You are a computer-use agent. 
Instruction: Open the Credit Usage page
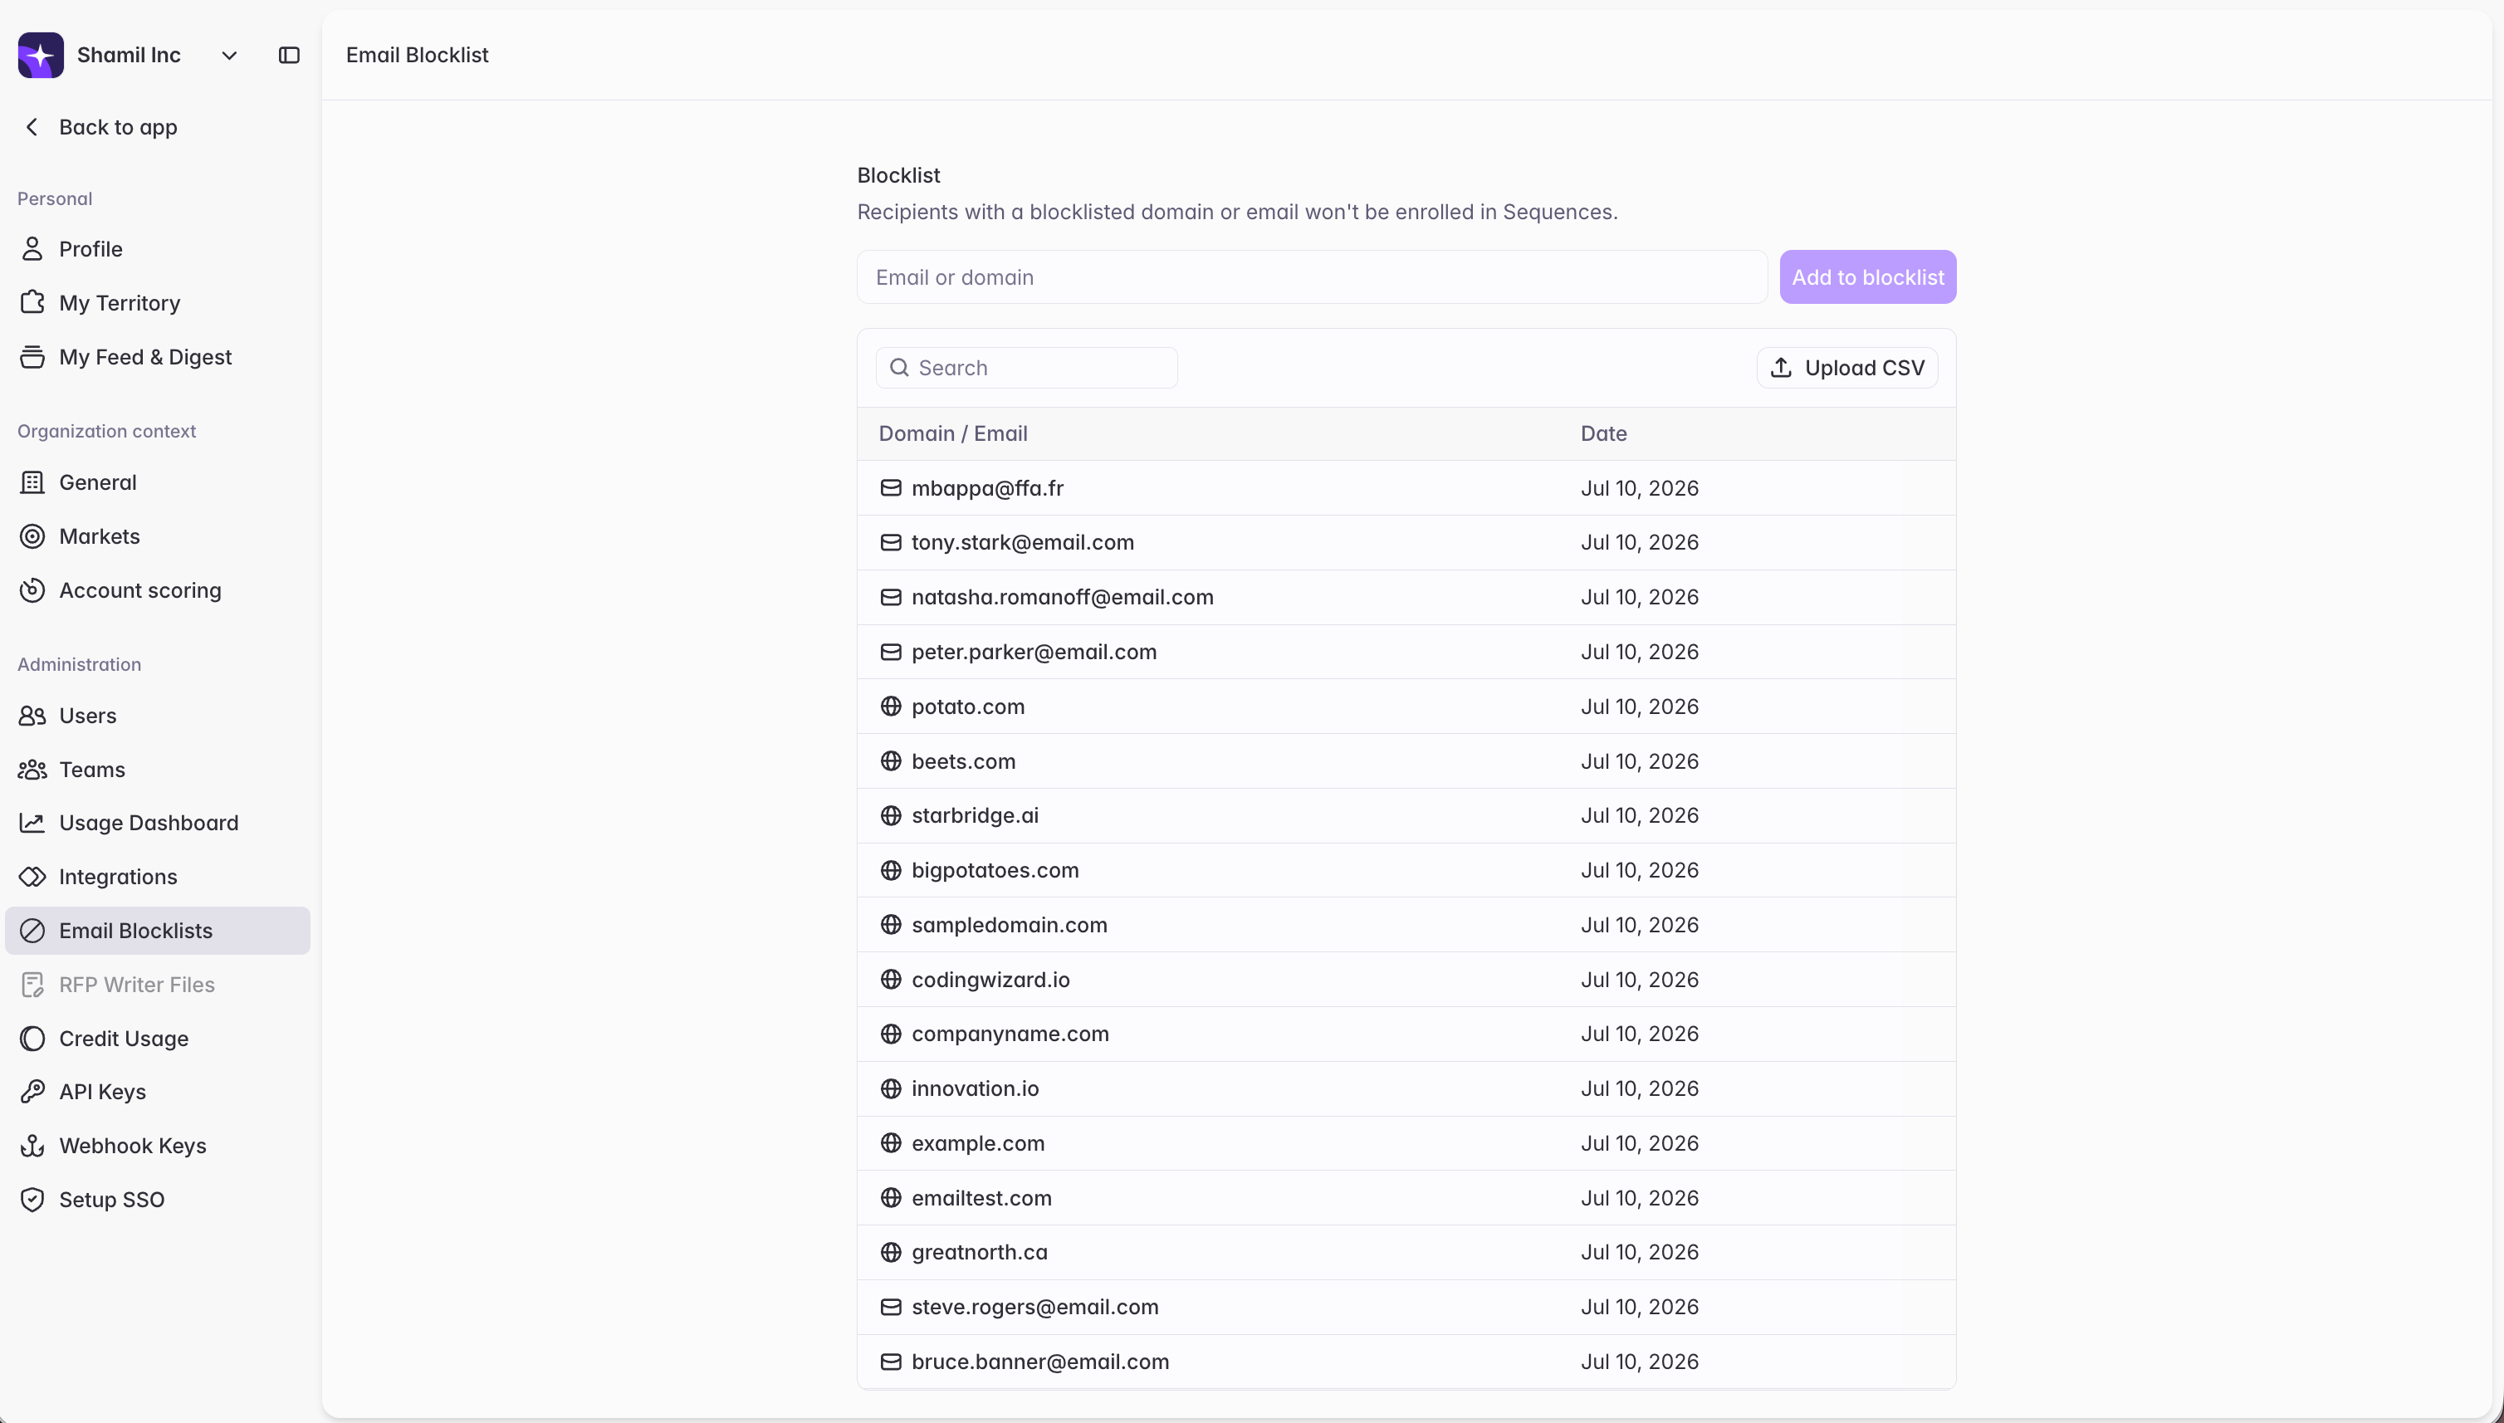158,1038
